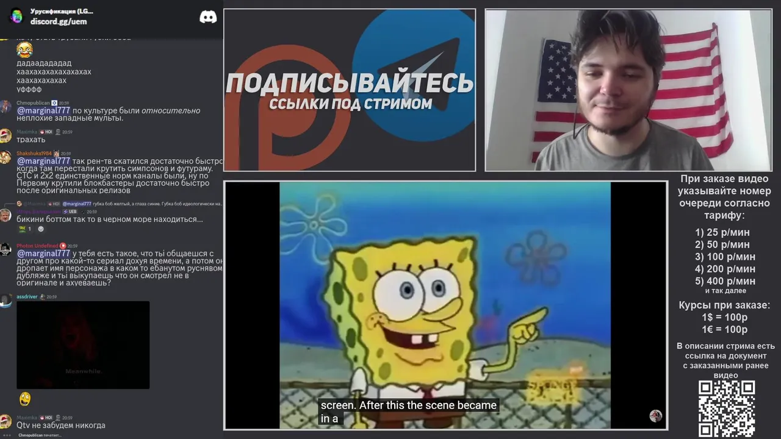Click the HOI tag in the 'Qtv' message
This screenshot has height=439, width=781.
point(47,418)
